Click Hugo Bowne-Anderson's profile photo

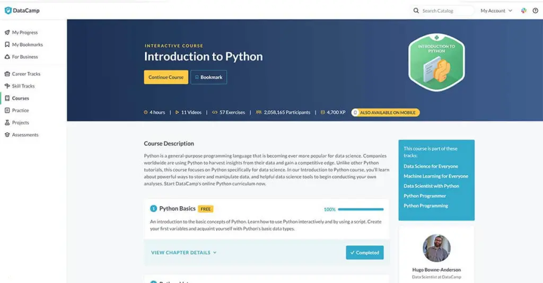pos(436,248)
